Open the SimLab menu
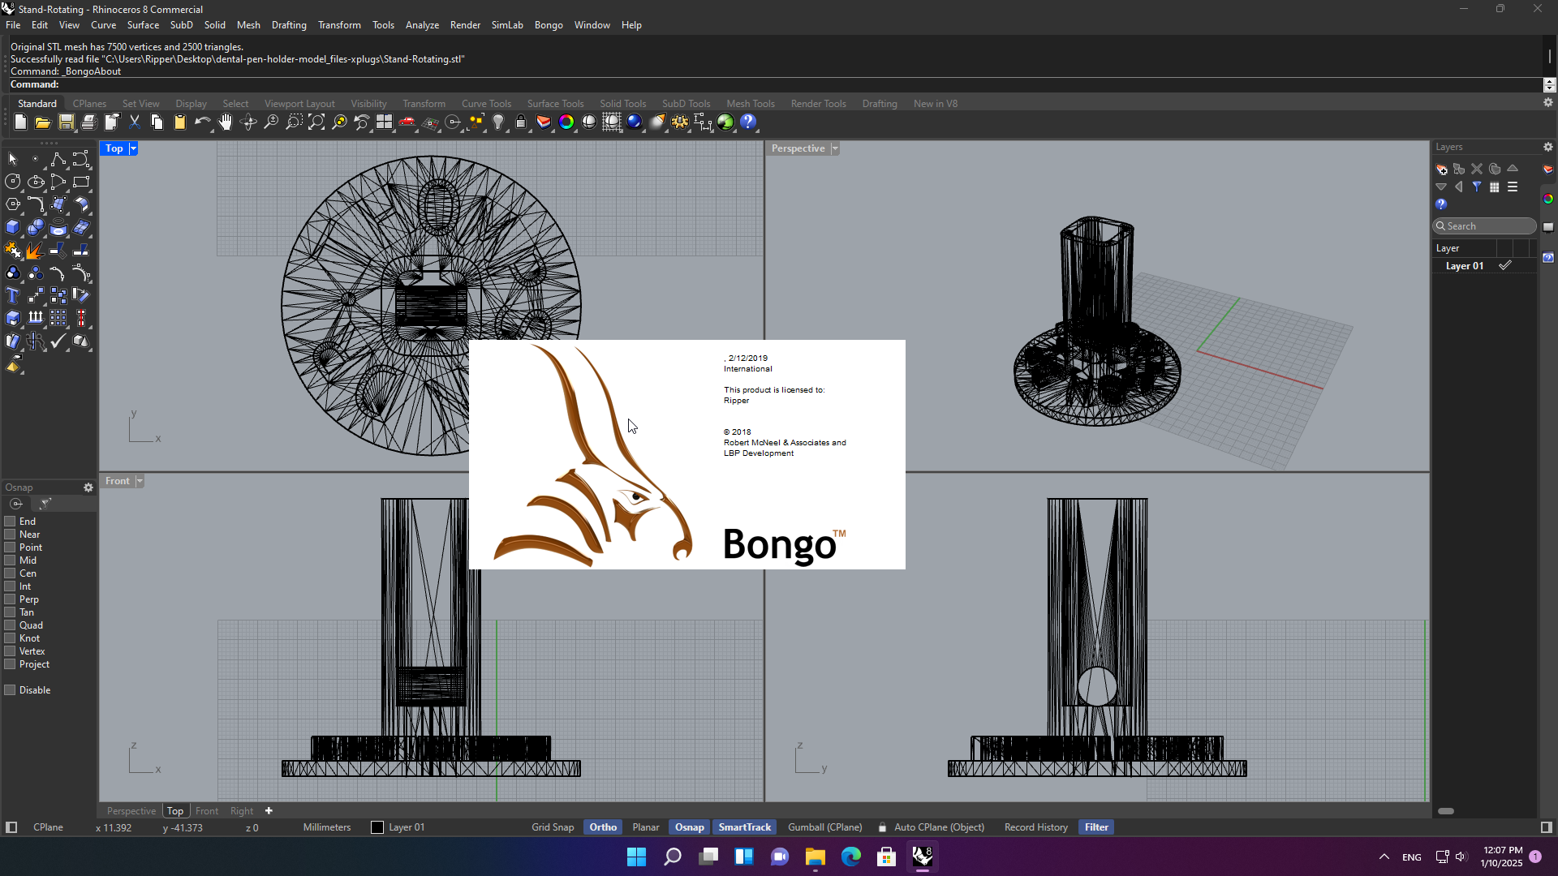The image size is (1558, 876). click(507, 25)
